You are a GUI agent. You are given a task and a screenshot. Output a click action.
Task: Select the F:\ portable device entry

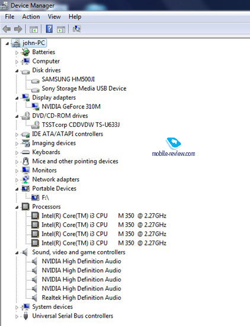[x=45, y=197]
